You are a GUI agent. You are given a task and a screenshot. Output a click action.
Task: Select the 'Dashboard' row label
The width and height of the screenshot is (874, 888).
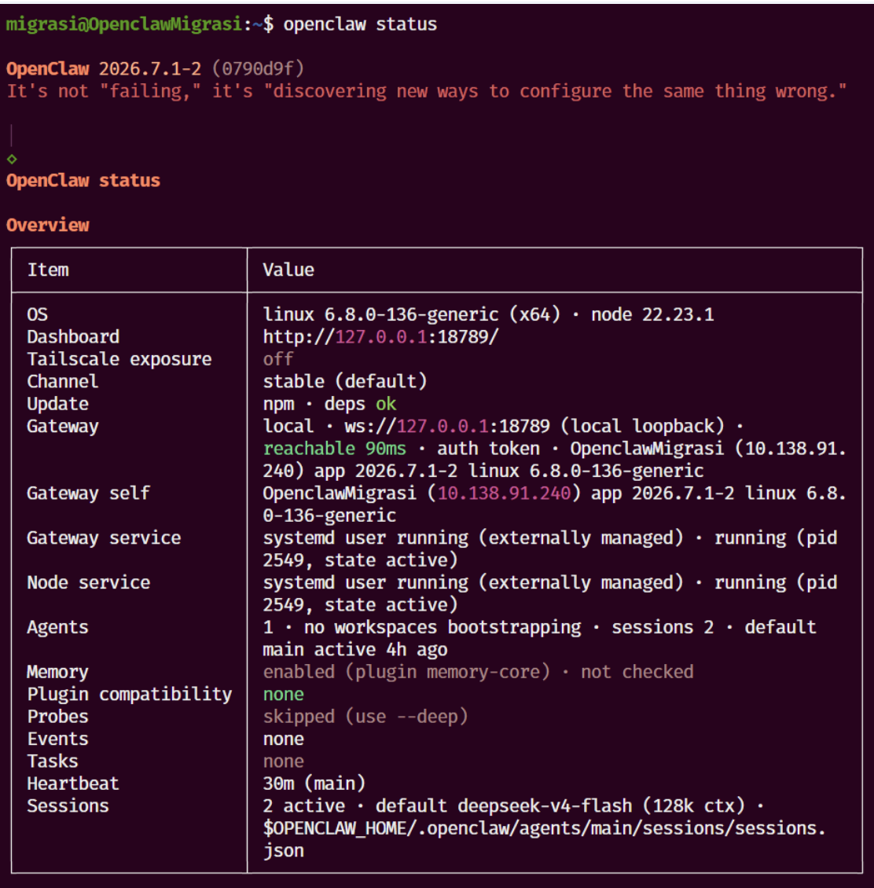coord(73,337)
